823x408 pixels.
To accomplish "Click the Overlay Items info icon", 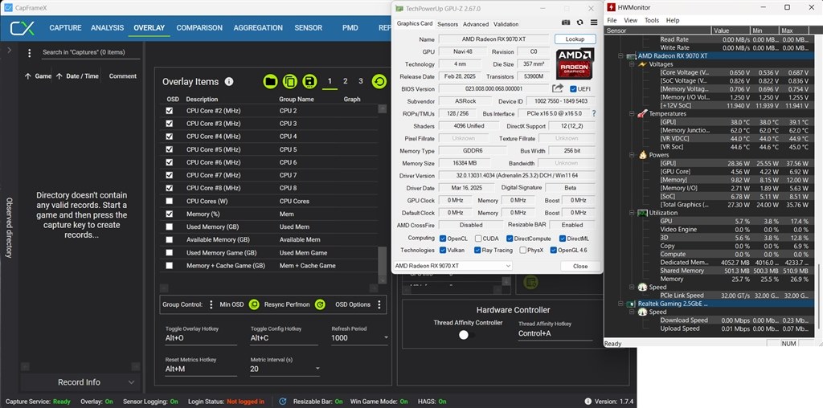I will tap(229, 81).
